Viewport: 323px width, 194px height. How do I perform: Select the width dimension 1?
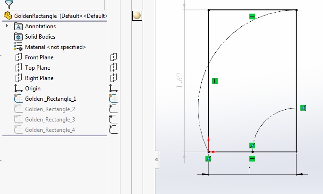point(250,170)
